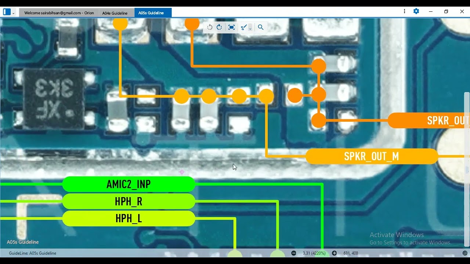Select the draw/annotate pen tool
The height and width of the screenshot is (264, 470).
[x=243, y=27]
